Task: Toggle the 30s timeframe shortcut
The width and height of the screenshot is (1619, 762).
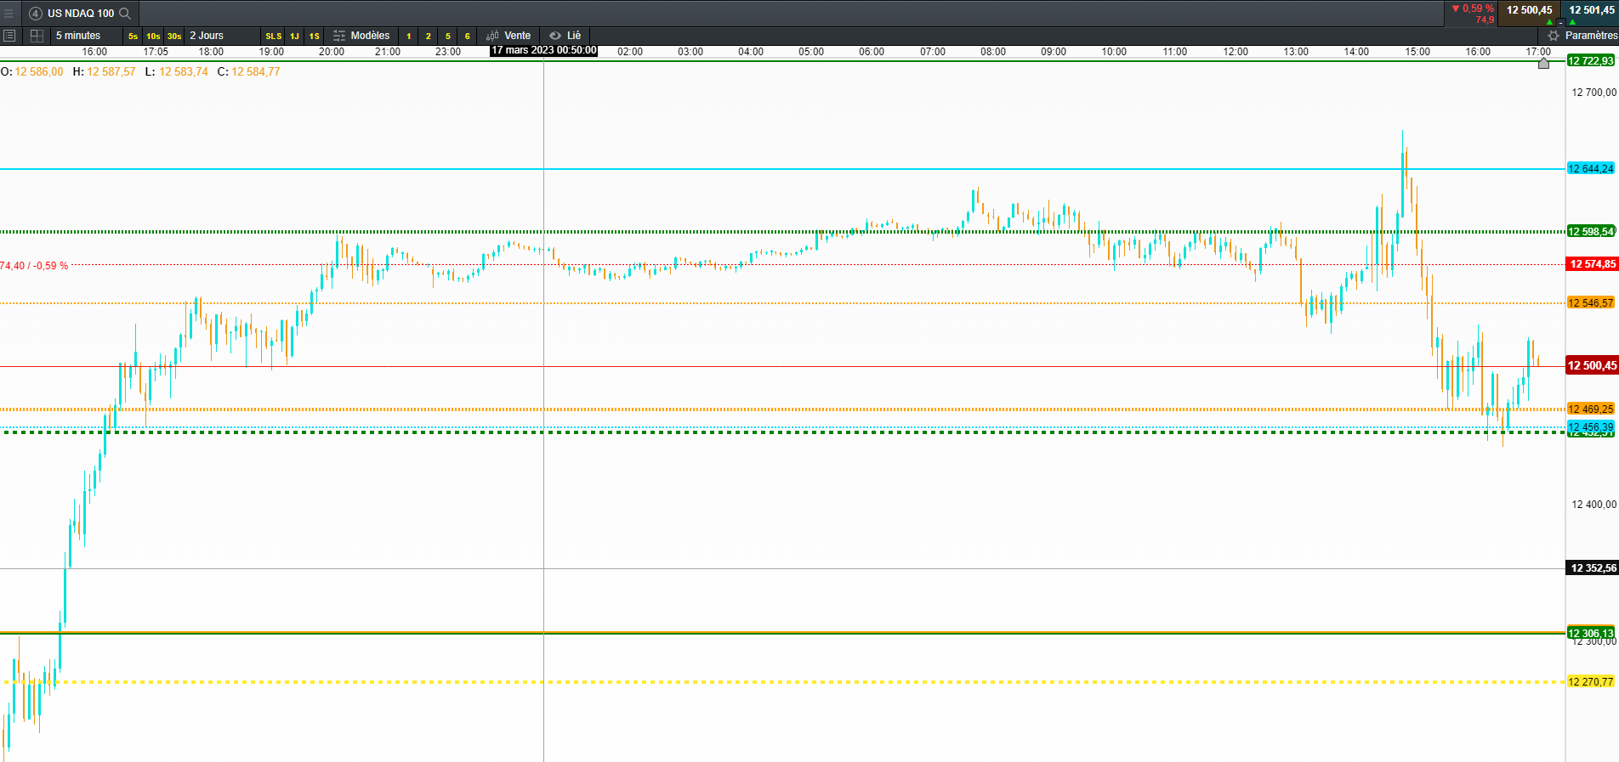Action: point(174,36)
